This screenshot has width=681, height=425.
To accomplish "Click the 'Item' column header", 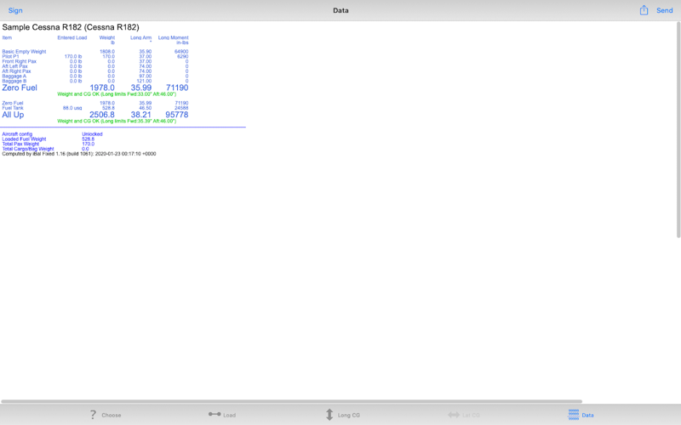I will (7, 37).
